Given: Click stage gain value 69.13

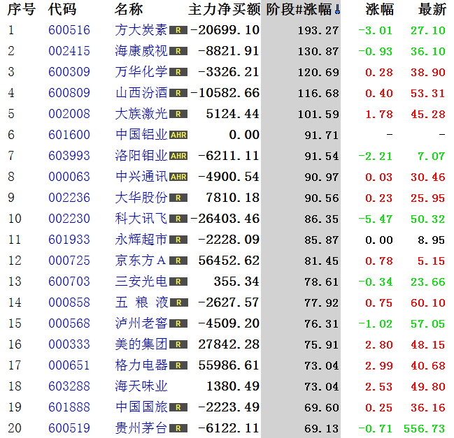Looking at the screenshot, I should [x=321, y=429].
